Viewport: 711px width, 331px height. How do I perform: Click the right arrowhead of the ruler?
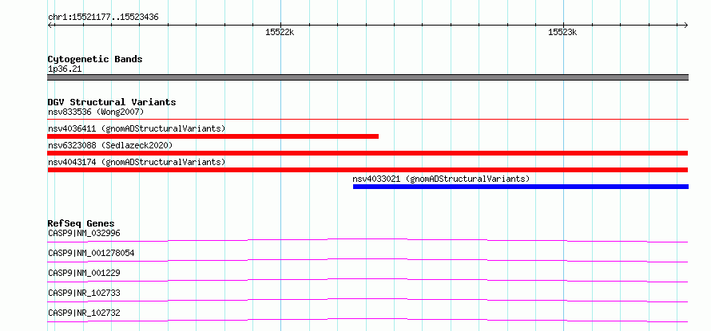point(685,25)
